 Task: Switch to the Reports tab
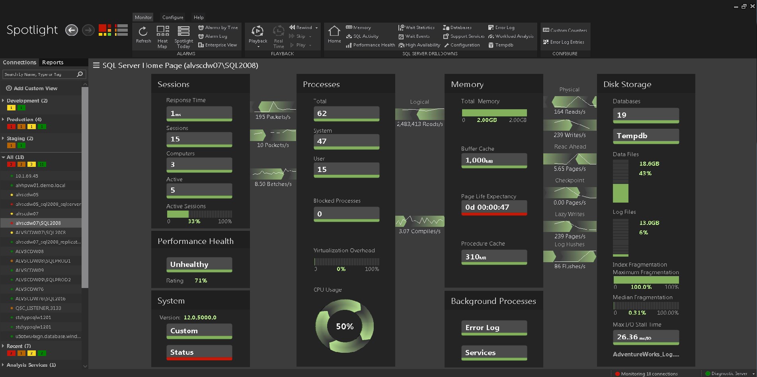click(53, 62)
